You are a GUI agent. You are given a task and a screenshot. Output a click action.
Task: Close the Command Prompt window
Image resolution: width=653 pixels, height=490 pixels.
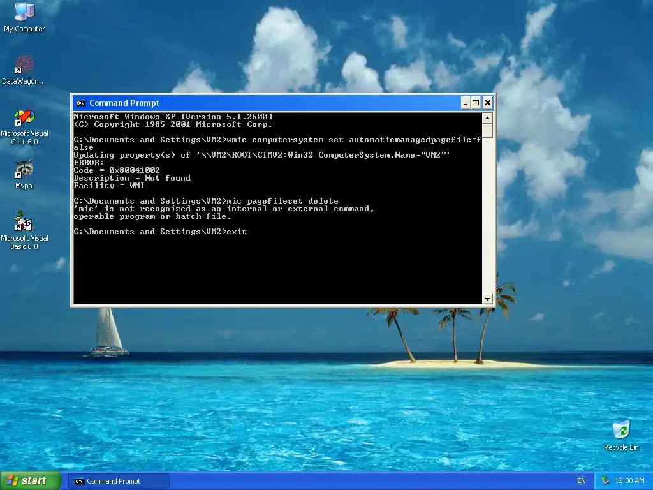tap(488, 103)
